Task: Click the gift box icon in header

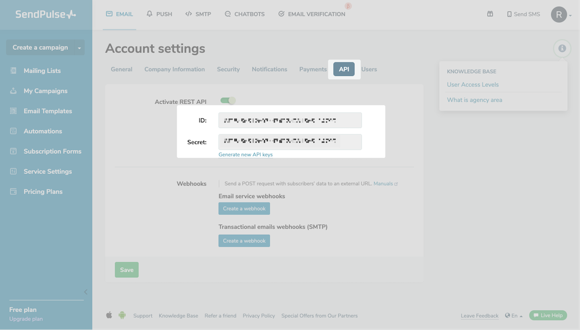Action: 490,14
